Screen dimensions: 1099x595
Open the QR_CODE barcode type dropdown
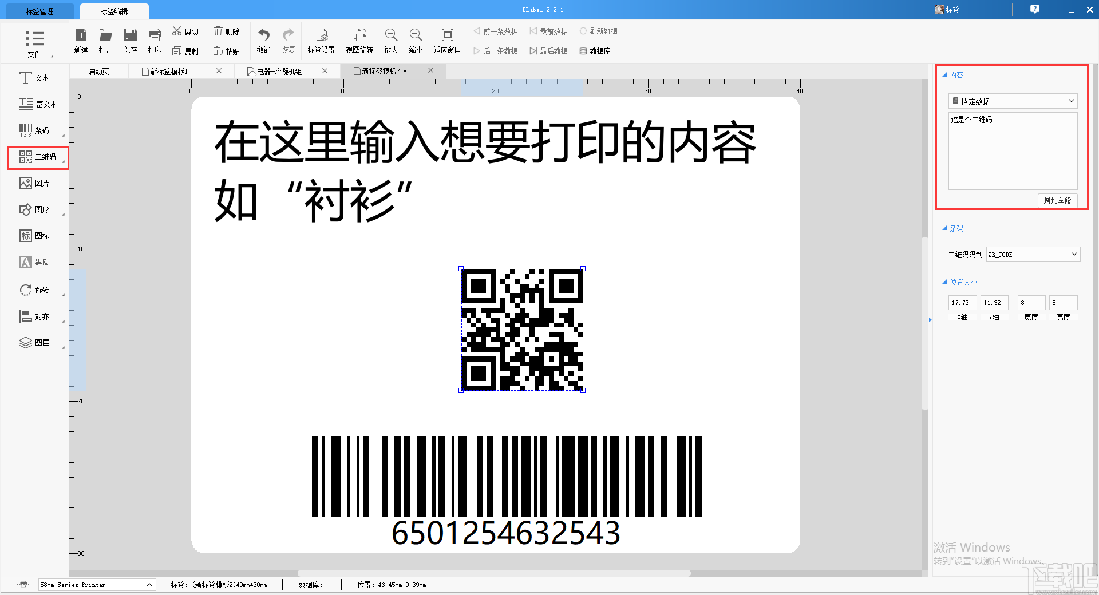[1032, 254]
